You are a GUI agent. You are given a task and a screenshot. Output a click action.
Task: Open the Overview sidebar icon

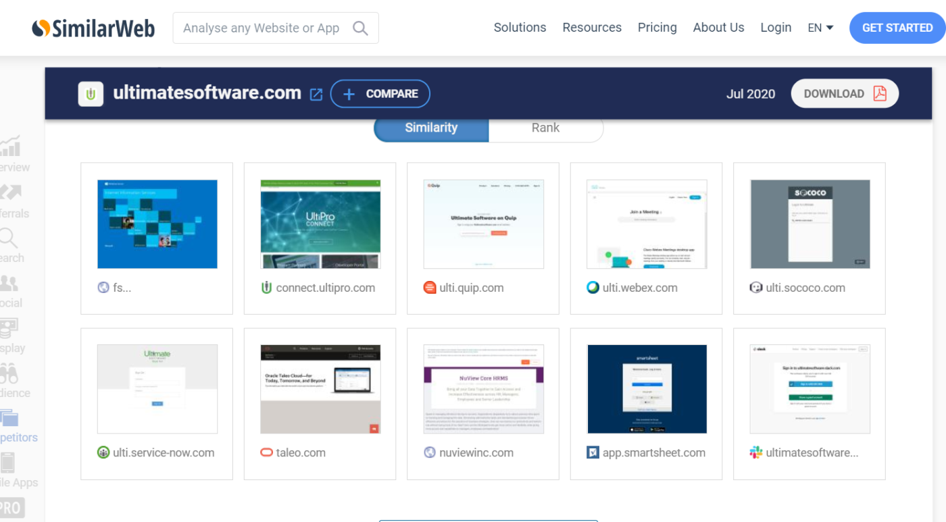(11, 146)
